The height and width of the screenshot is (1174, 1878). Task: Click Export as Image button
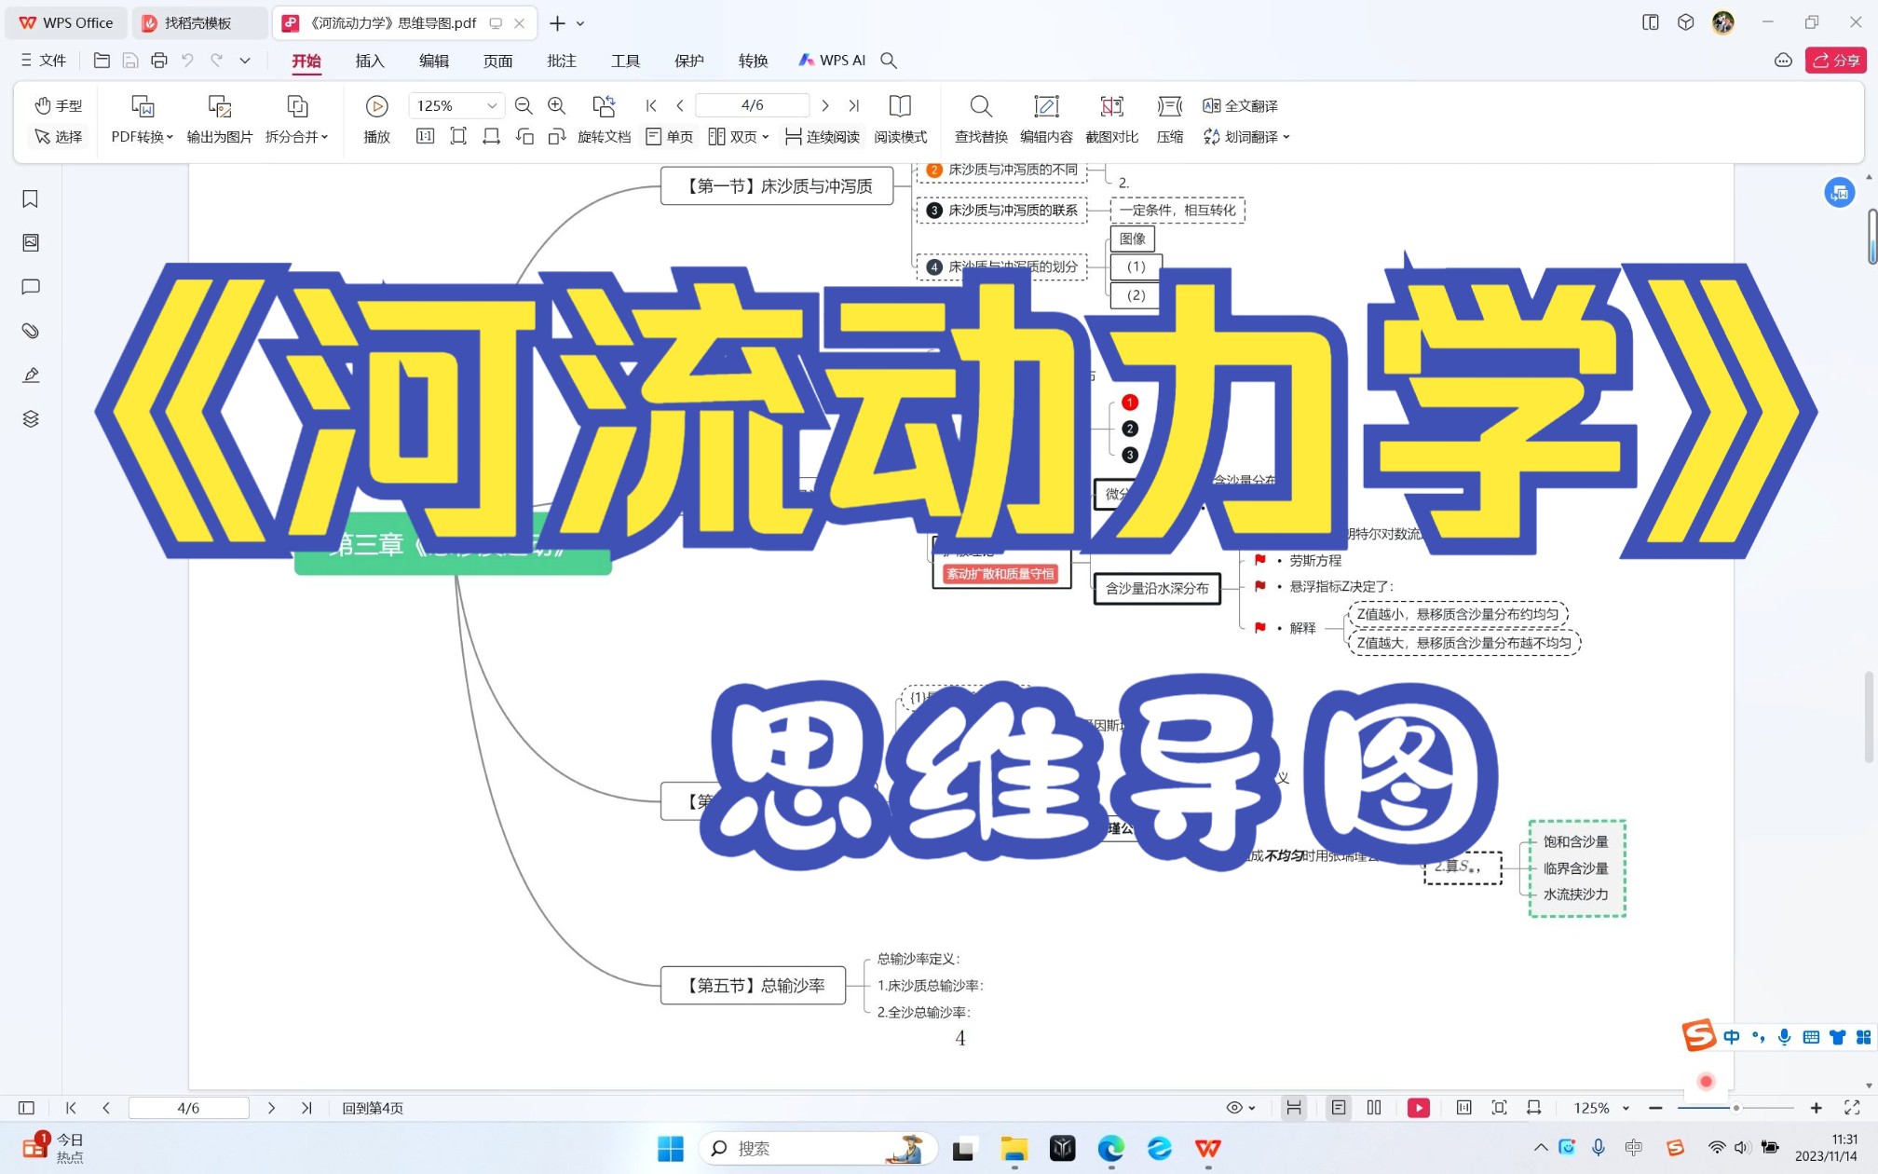pos(220,119)
